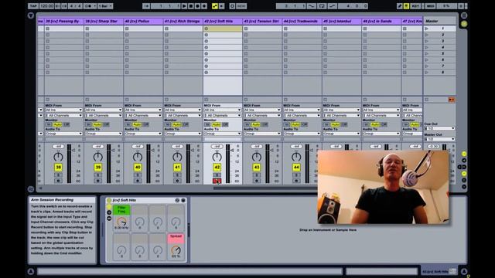
Task: Select the 39 [cv] Sharp Star track header
Action: click(x=104, y=21)
